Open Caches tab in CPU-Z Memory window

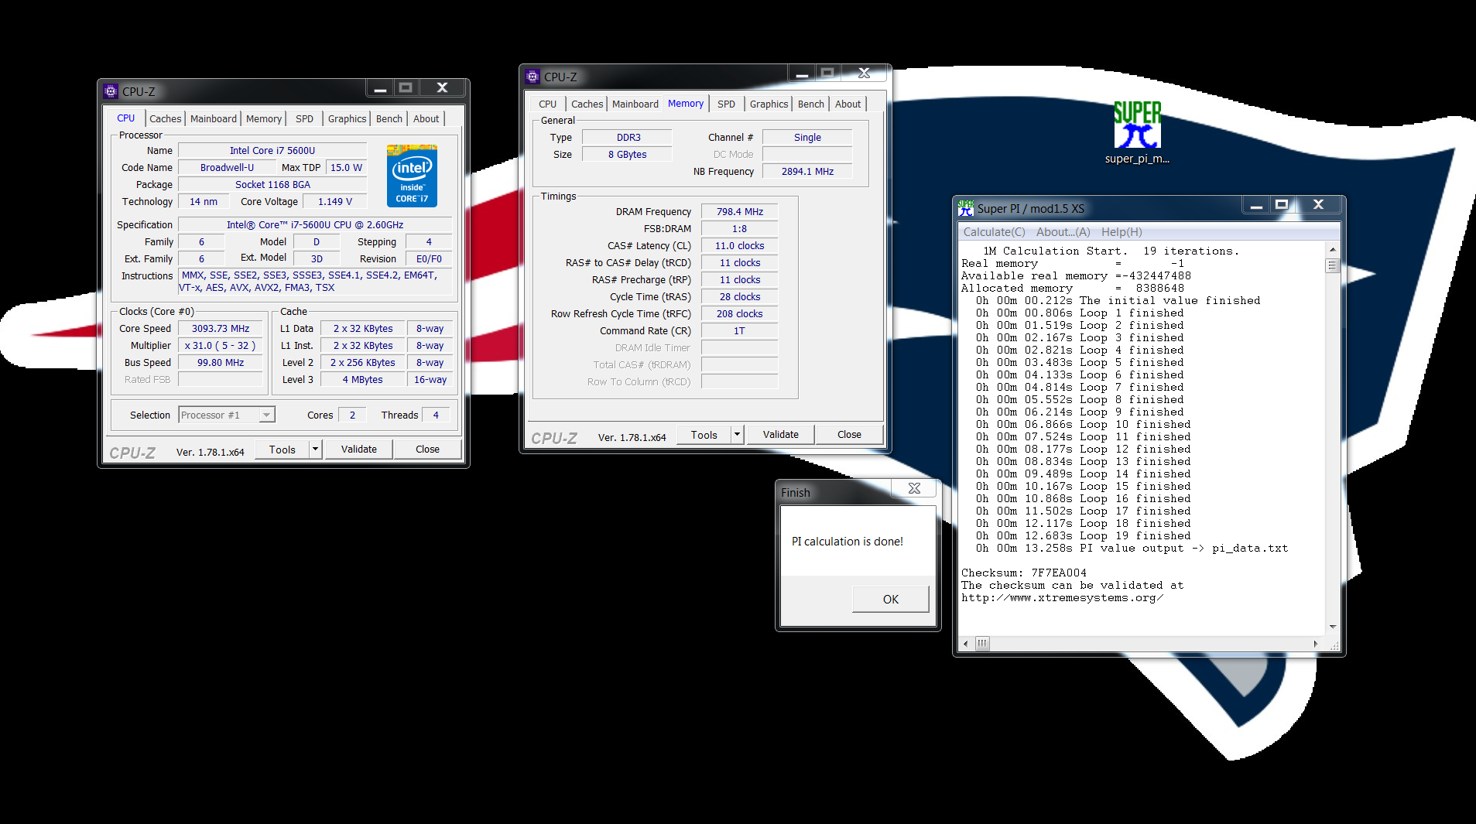(x=587, y=104)
